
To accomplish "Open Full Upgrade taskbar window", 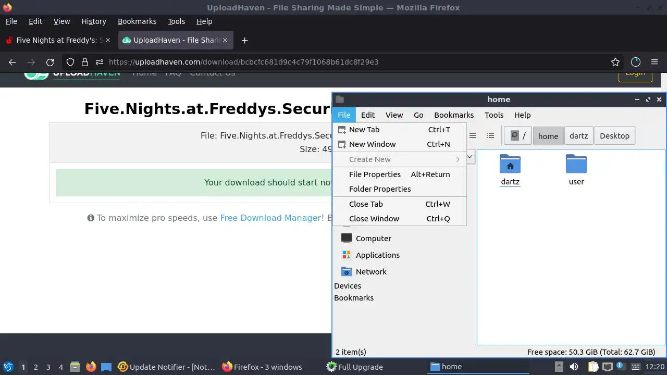I will [375, 367].
